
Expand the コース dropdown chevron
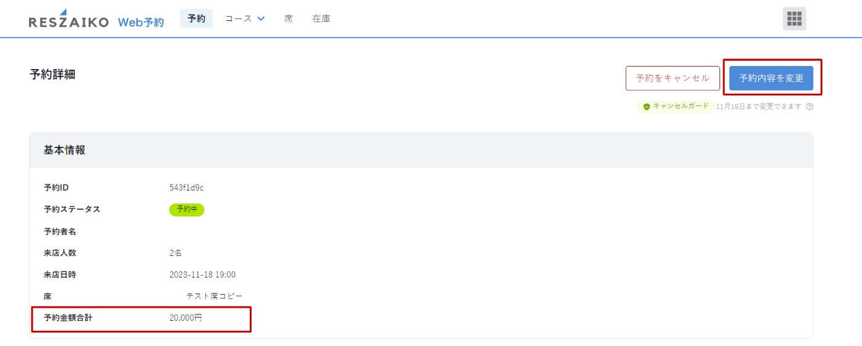pyautogui.click(x=261, y=19)
